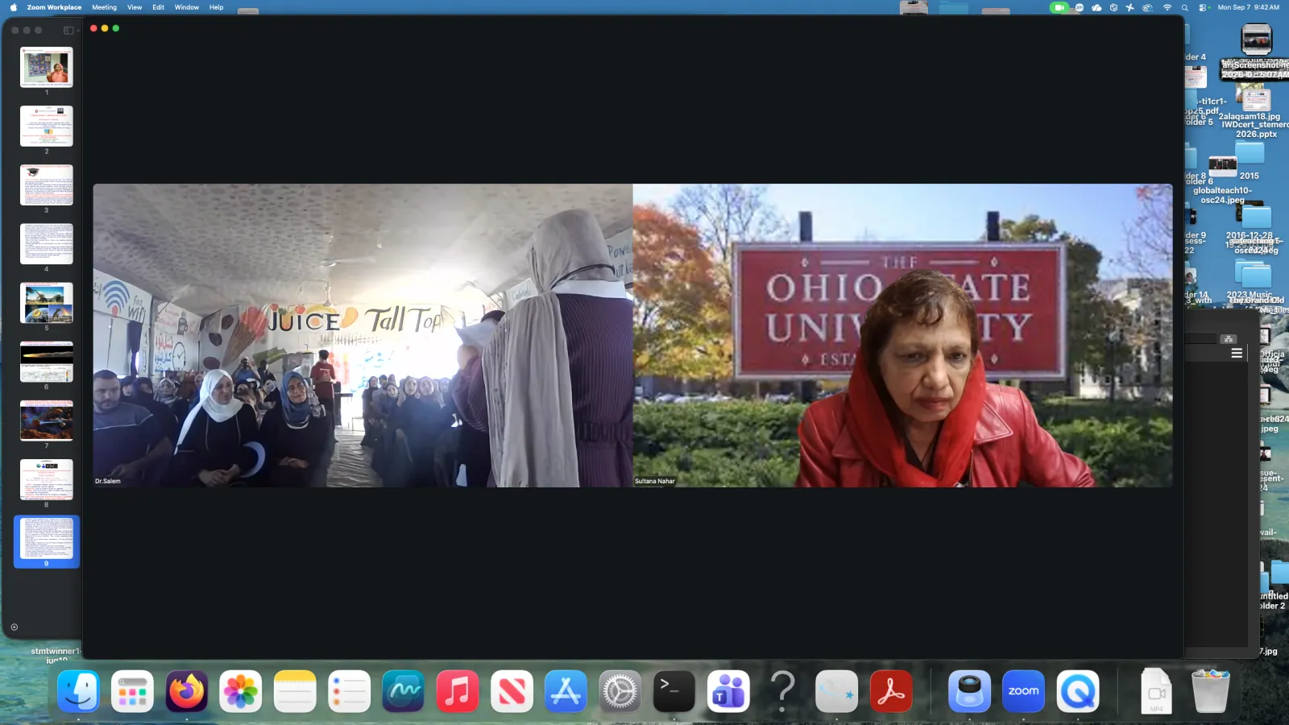
Task: Open News from the Dock
Action: click(512, 691)
